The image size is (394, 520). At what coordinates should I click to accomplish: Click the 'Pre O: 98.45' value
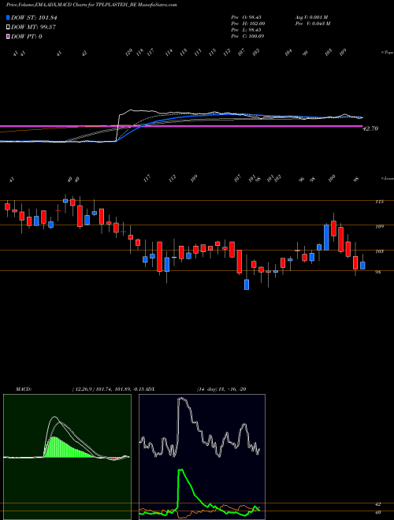point(247,17)
